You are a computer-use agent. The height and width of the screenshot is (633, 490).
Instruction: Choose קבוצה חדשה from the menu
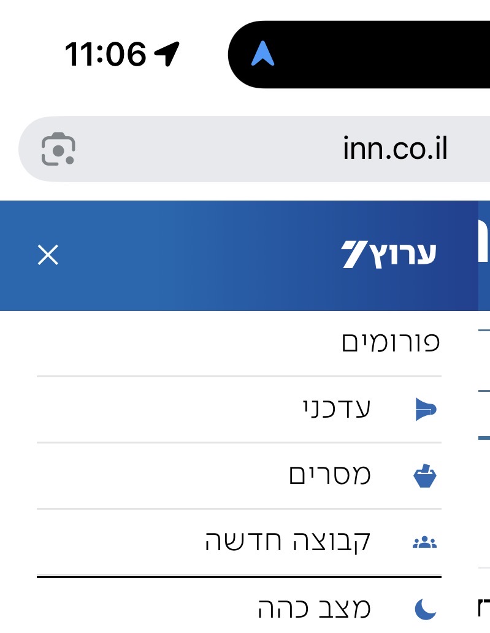point(288,542)
